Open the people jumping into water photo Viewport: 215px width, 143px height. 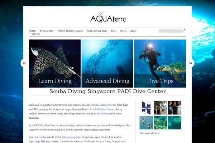(x=146, y=123)
